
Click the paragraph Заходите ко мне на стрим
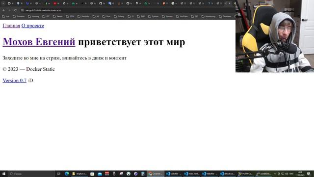64,58
